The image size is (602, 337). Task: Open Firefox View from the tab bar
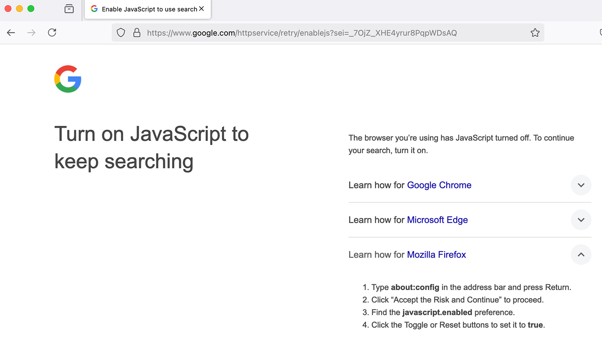69,9
